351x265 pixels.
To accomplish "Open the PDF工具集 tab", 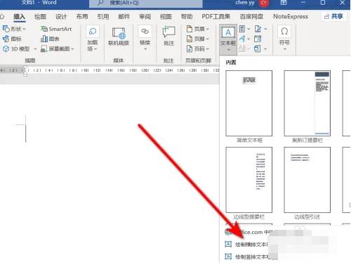I will [x=216, y=17].
